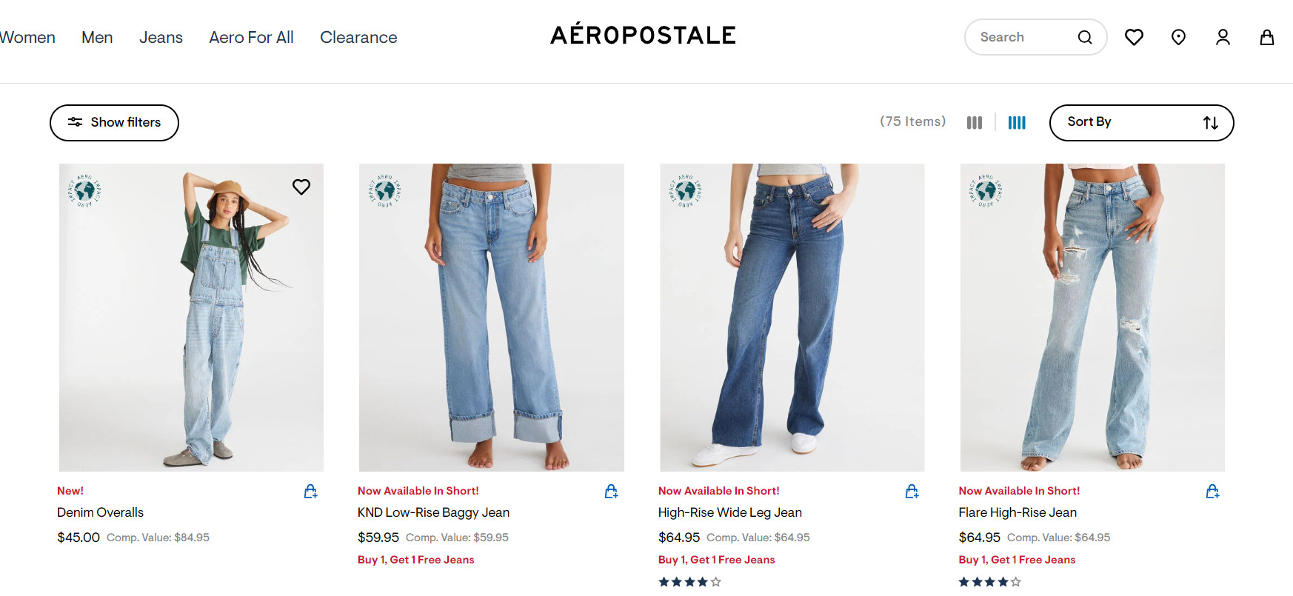Screen dimensions: 1293x596
Task: Open the wishlist heart in header
Action: [1134, 37]
